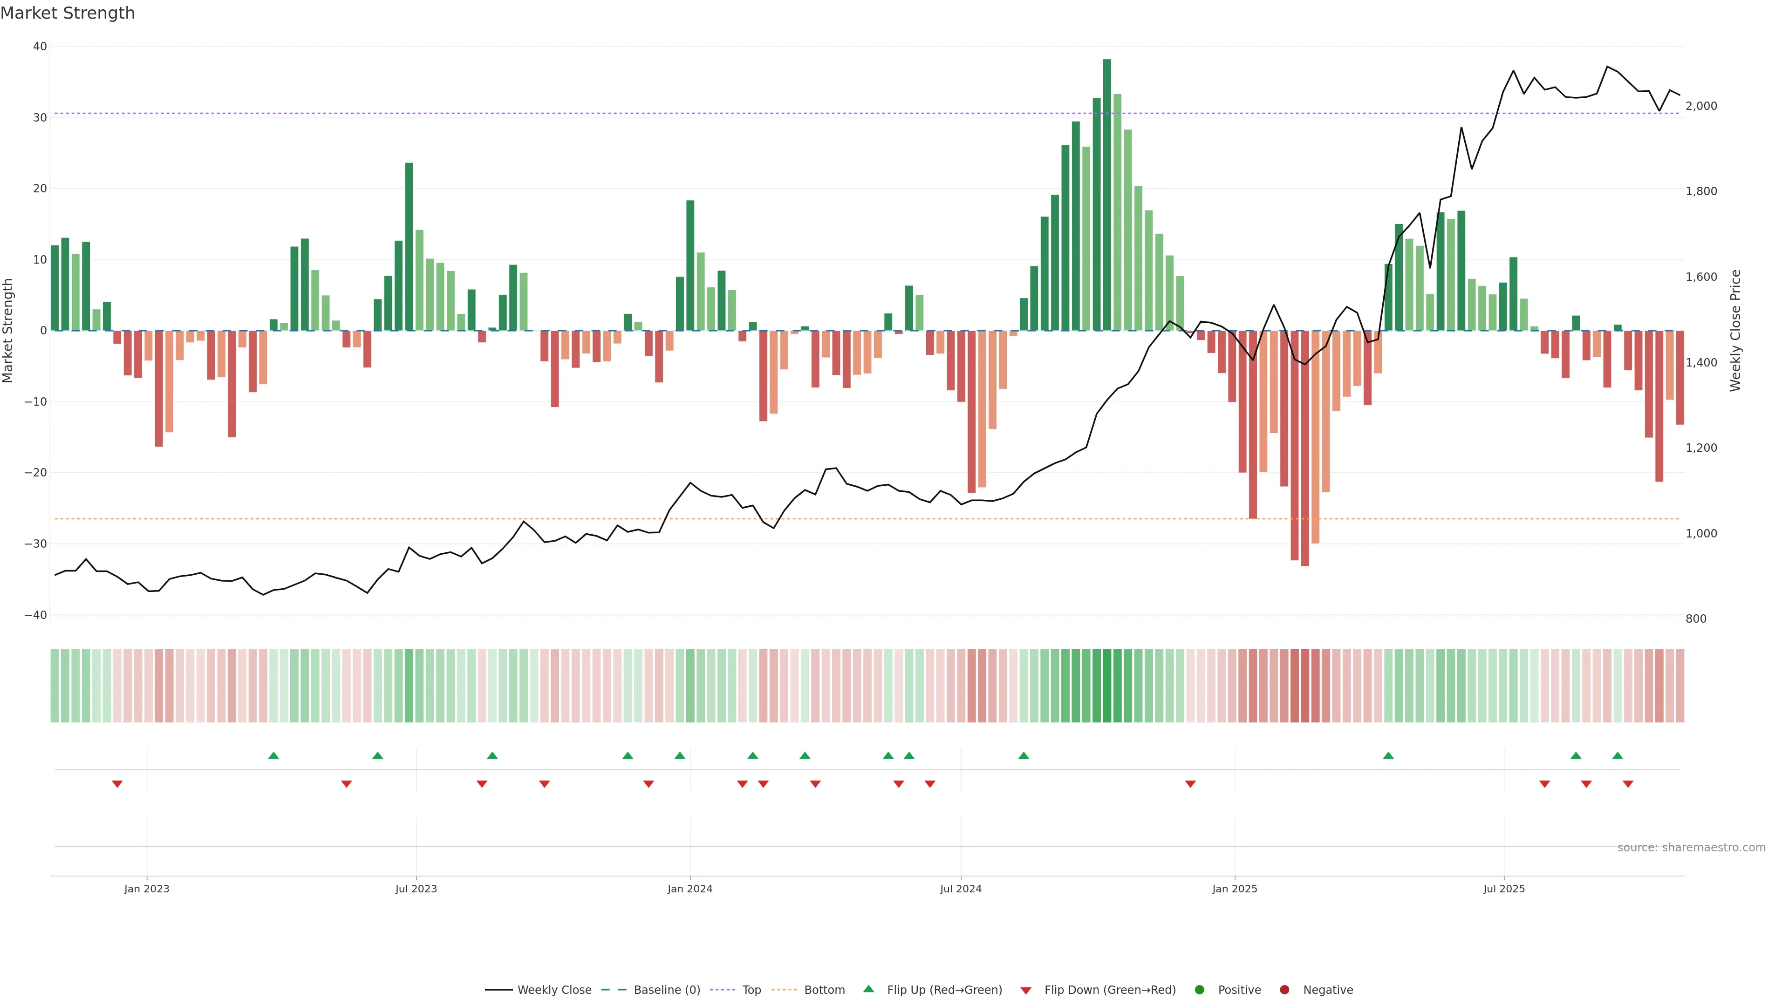Click the lone flip-down marker before Jan 2025

click(1190, 784)
